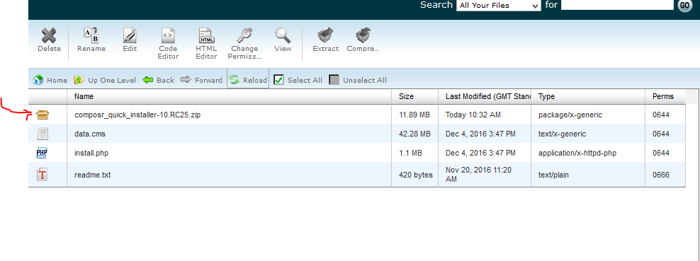Click the PHP icon for install.php
Viewport: 700px width, 261px height.
pyautogui.click(x=42, y=153)
